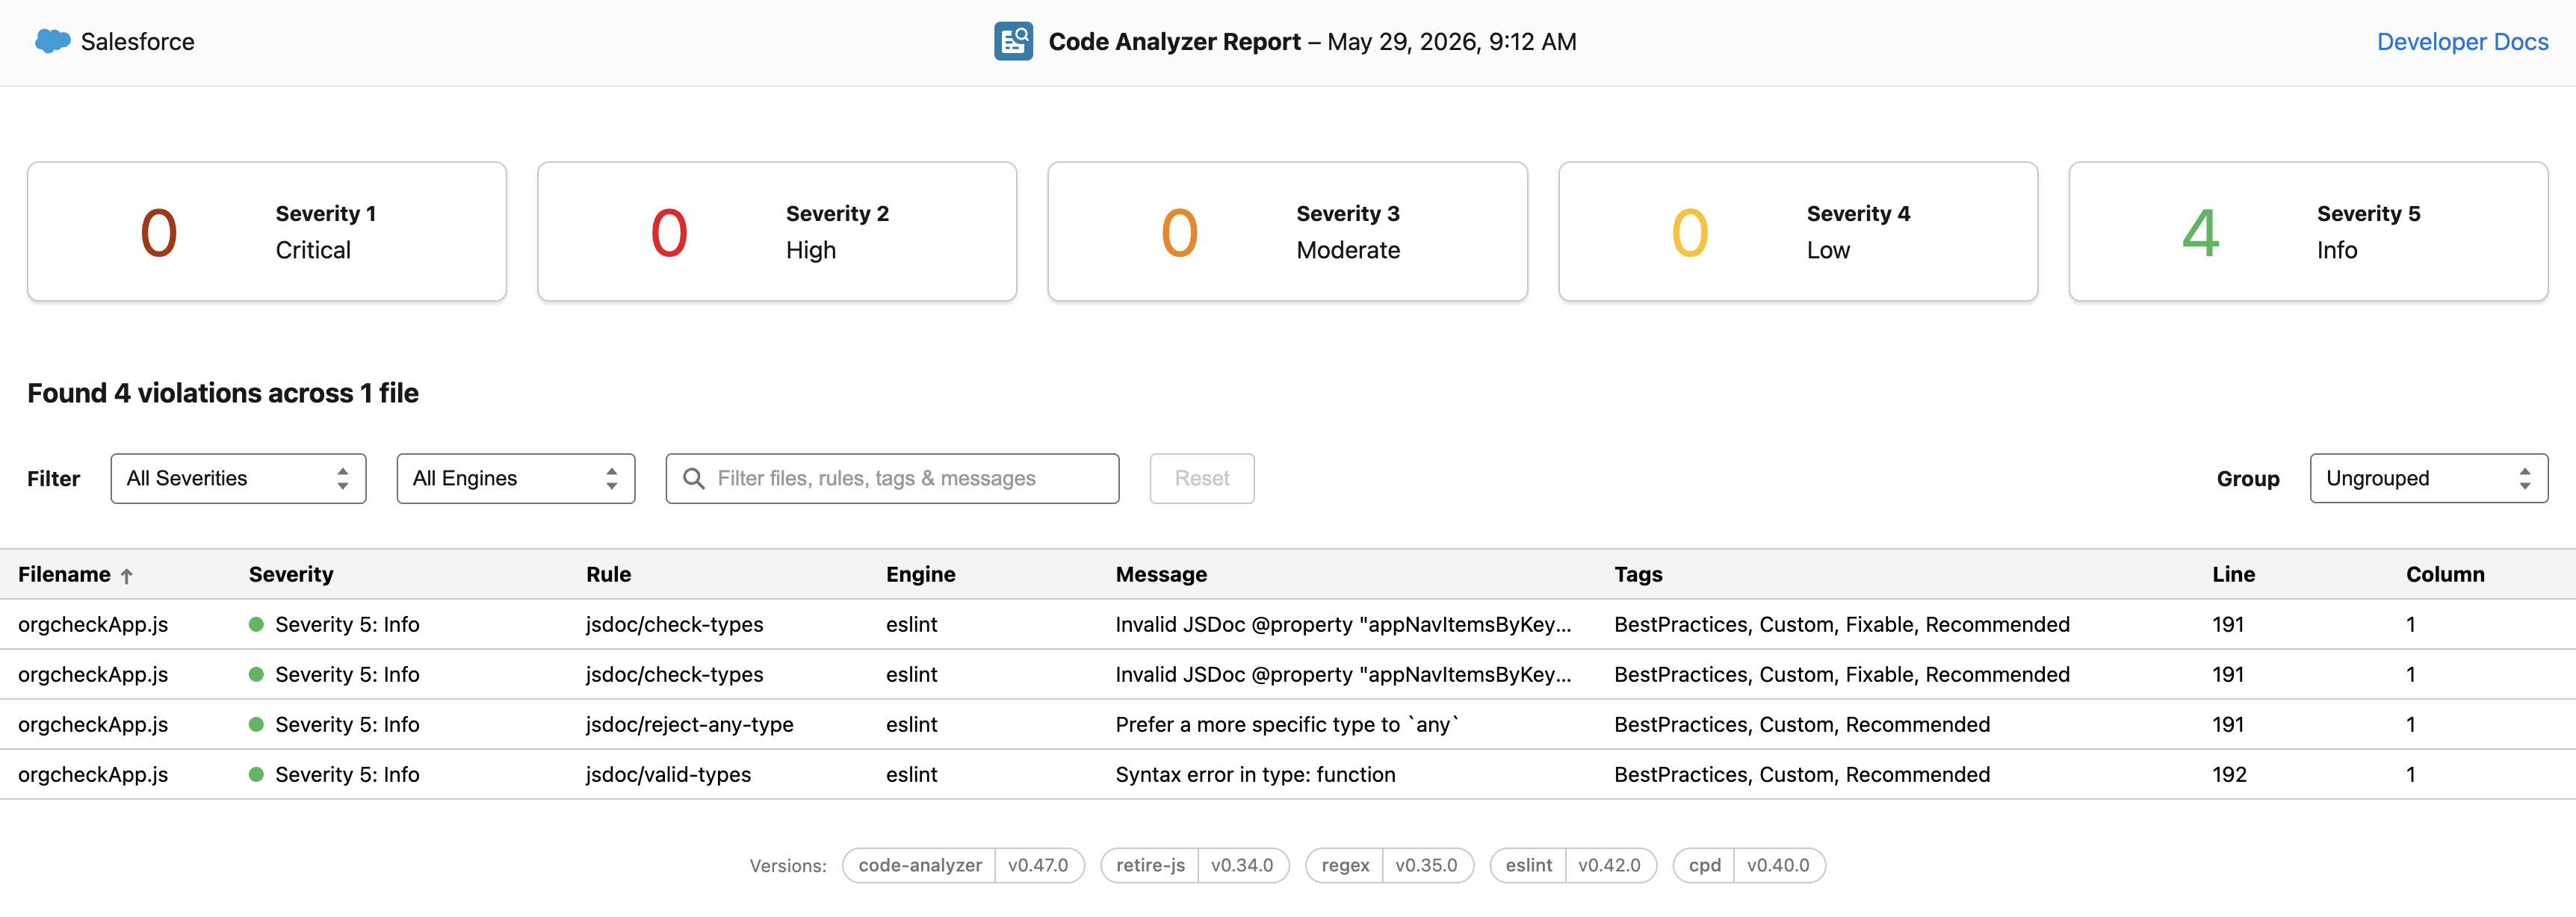This screenshot has height=917, width=2576.
Task: Open the Developer Docs link
Action: tap(2462, 41)
